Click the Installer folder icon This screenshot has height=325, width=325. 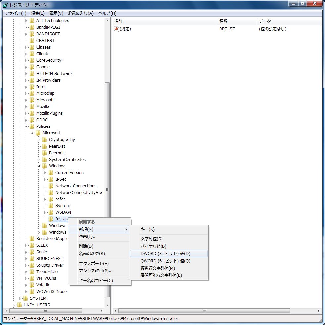[51, 219]
